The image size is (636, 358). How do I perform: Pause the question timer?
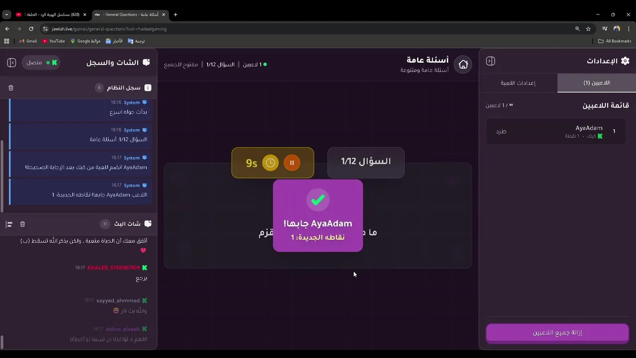coord(292,163)
